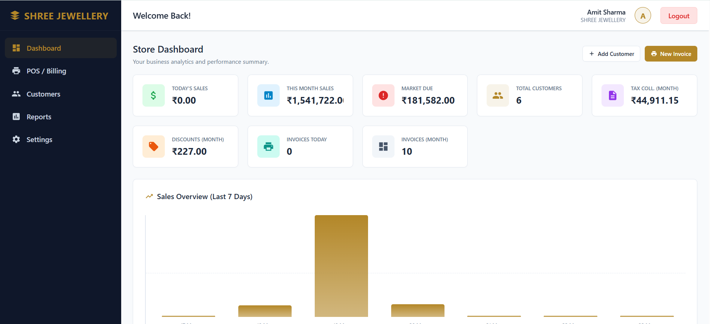Click the TOTAL CUSTOMERS label

click(539, 88)
